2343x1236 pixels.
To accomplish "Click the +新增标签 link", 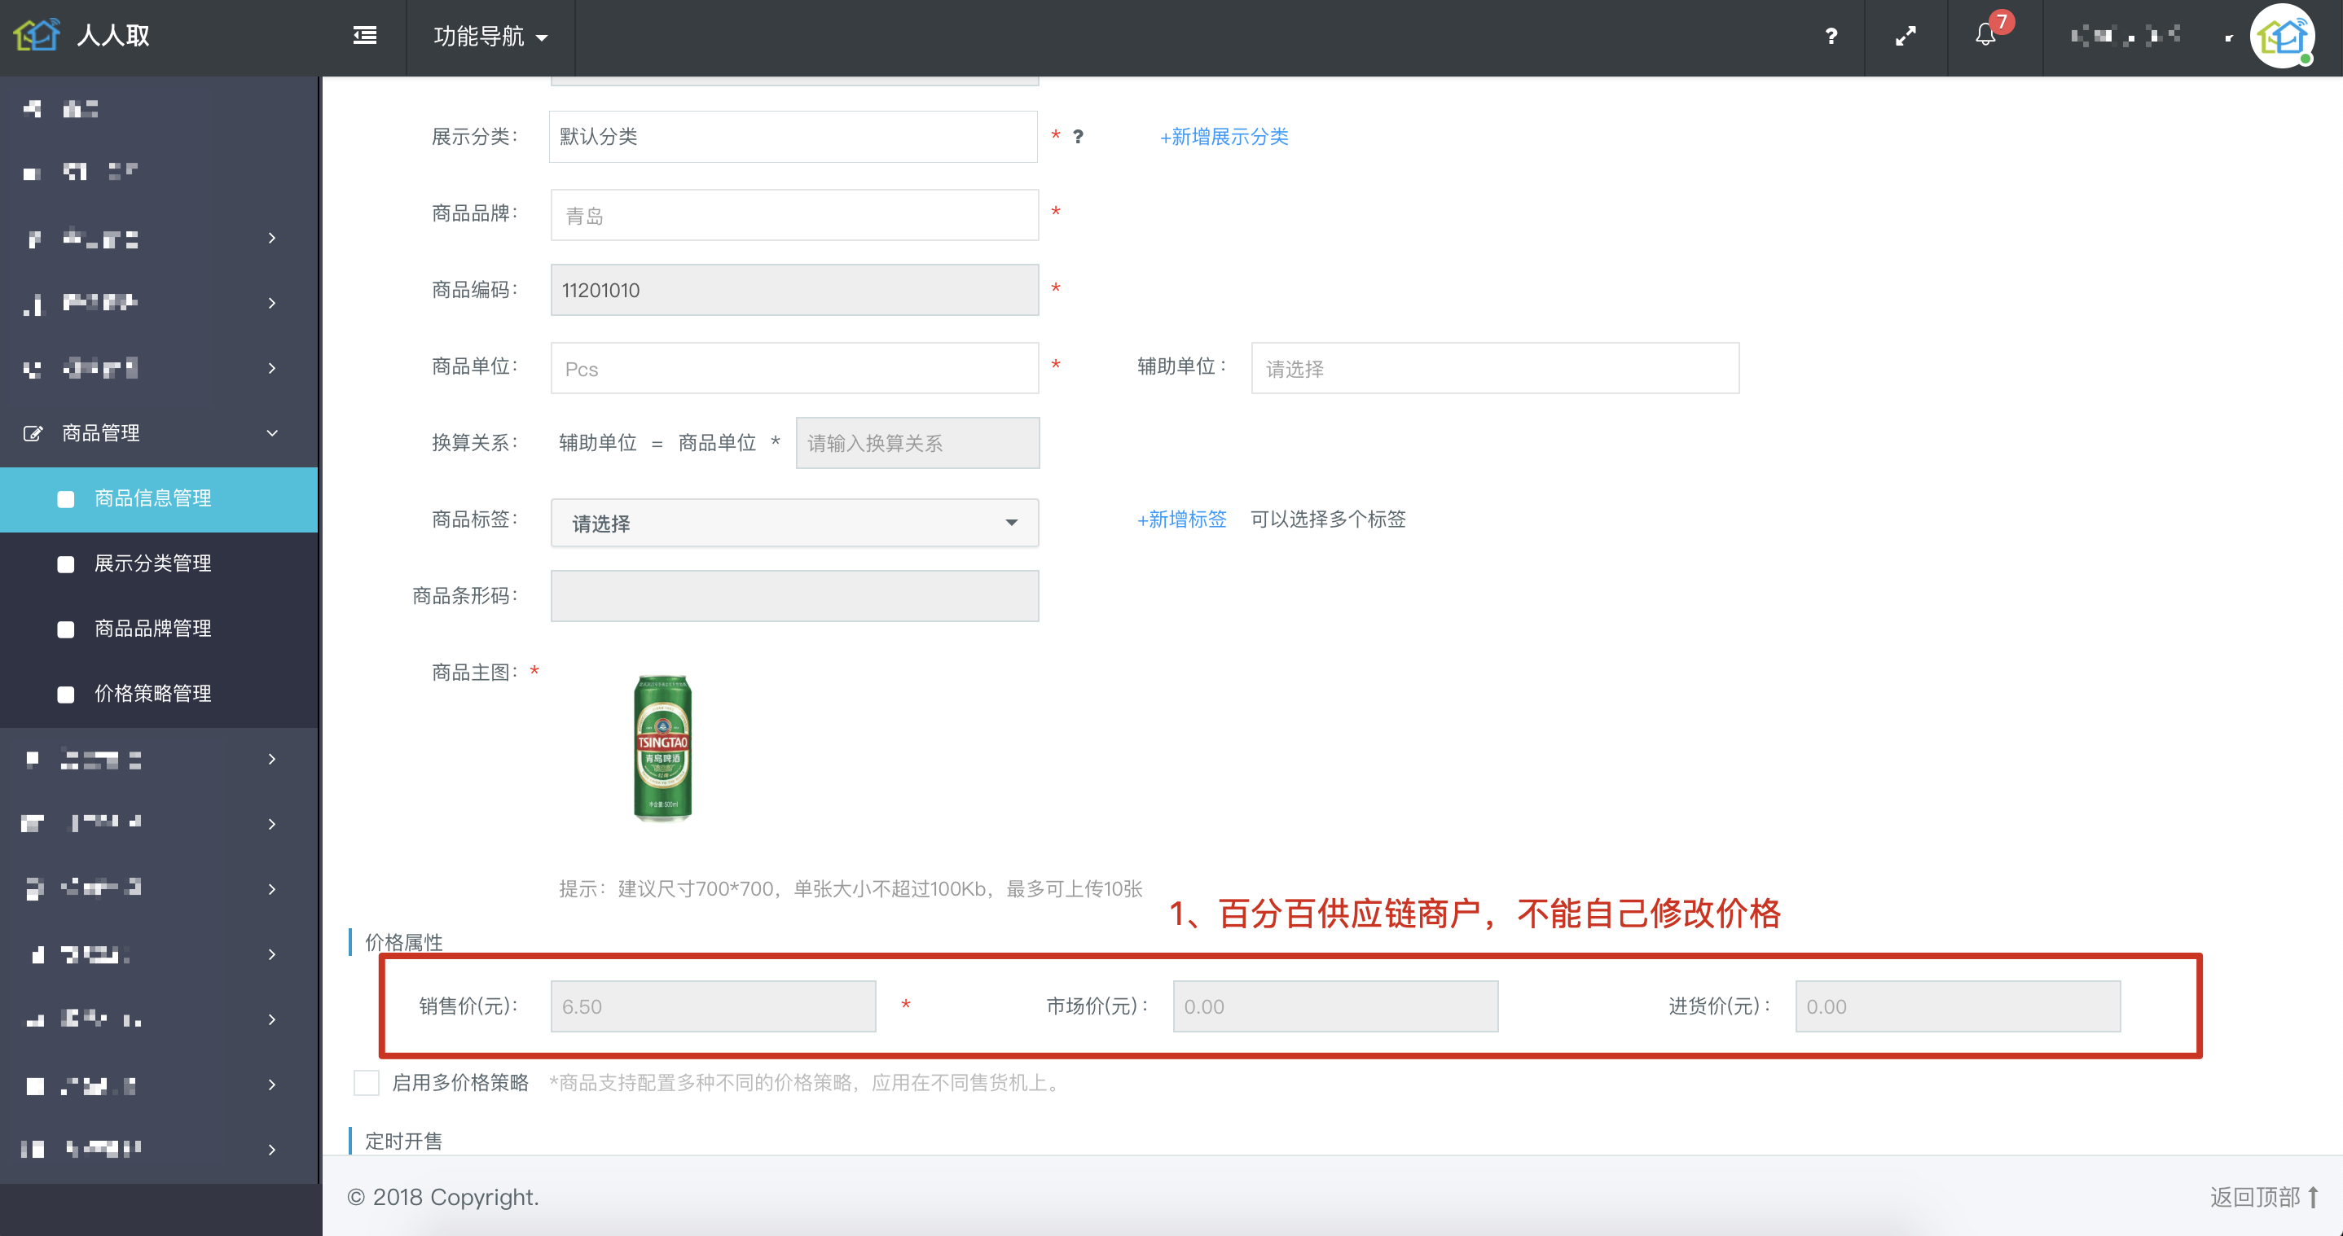I will pyautogui.click(x=1181, y=519).
